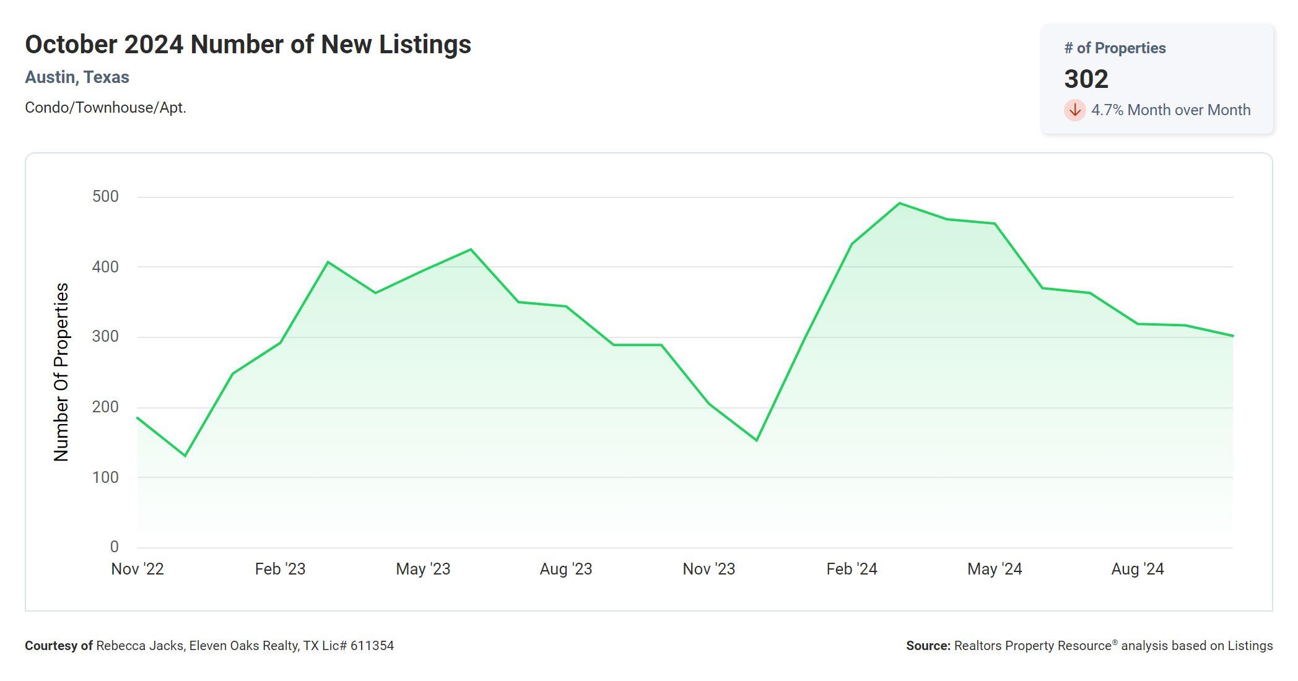Click the Nov '23 x-axis label
Viewport: 1298px width, 681px height.
pyautogui.click(x=708, y=569)
